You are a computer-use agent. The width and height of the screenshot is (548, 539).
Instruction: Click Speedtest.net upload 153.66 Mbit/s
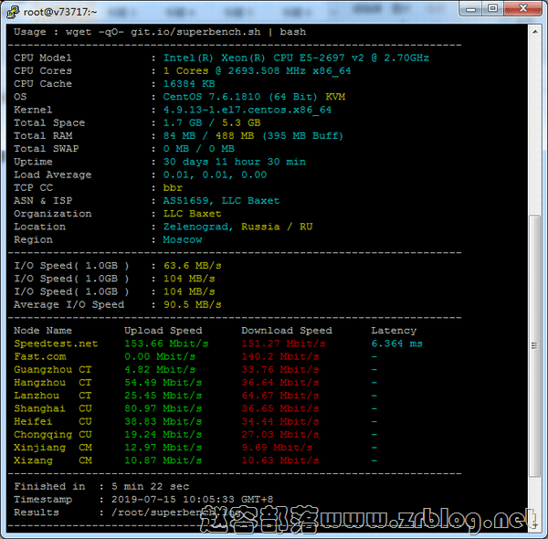pos(166,343)
